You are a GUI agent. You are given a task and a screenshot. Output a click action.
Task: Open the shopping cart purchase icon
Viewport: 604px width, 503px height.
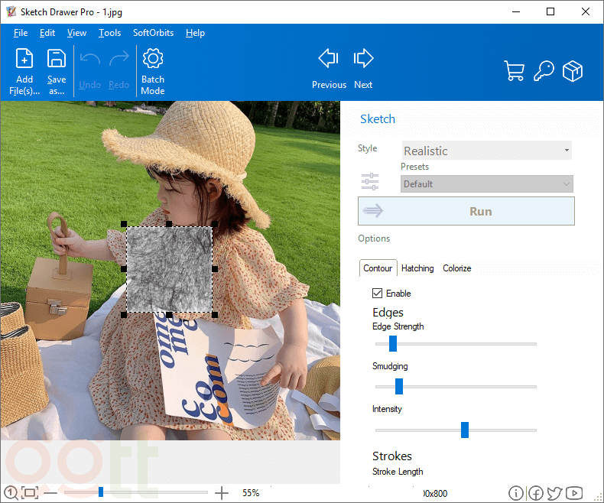click(514, 71)
